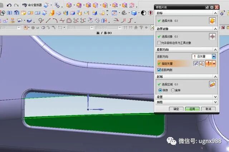
Task: Select the spline curve with points tool
Action: point(62,20)
